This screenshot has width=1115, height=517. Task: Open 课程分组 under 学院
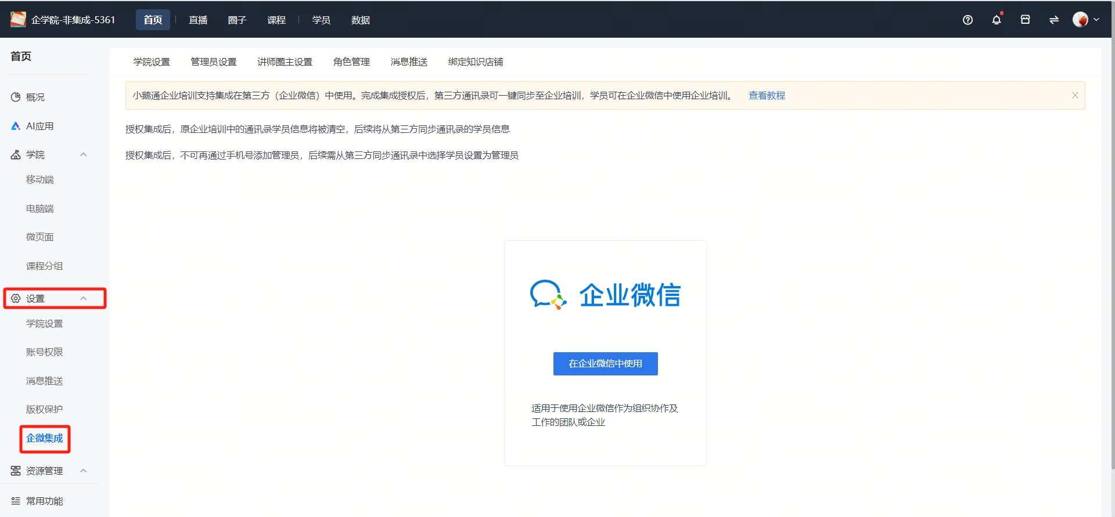[44, 266]
